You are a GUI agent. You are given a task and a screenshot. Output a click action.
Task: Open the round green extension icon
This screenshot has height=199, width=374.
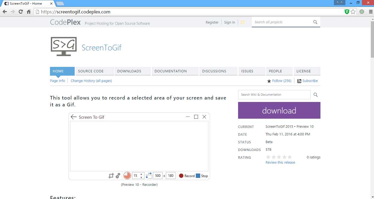[x=362, y=12]
